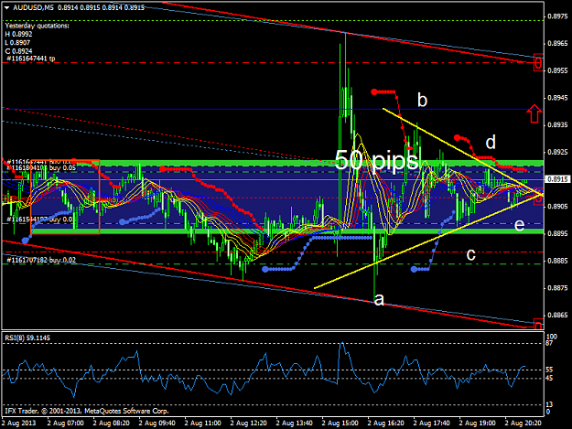The width and height of the screenshot is (572, 429).
Task: Click the '2 Aug 17:40' time label
Action: pos(432,424)
